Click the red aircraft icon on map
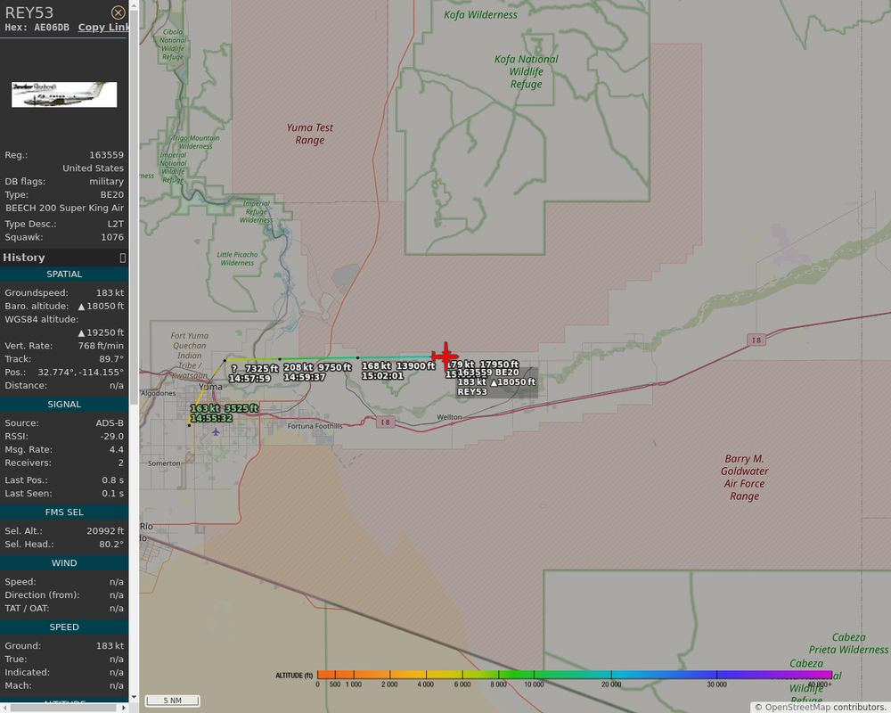 pos(445,356)
